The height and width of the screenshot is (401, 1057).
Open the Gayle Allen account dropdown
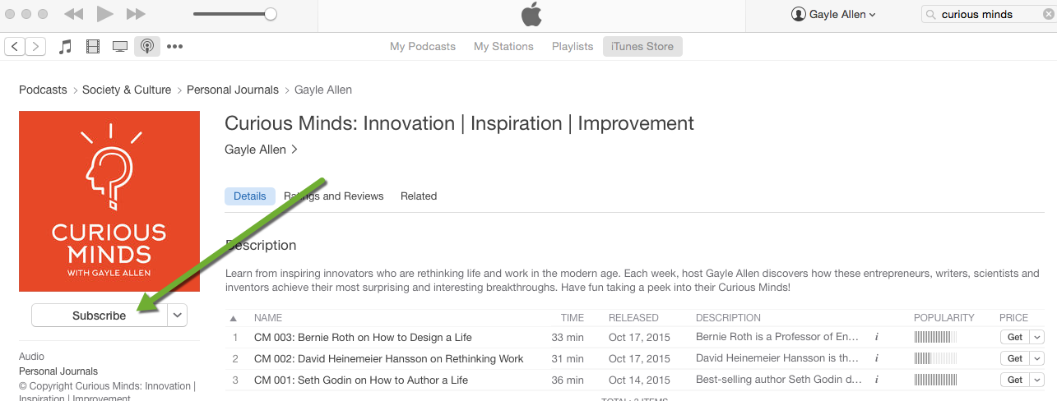tap(833, 14)
